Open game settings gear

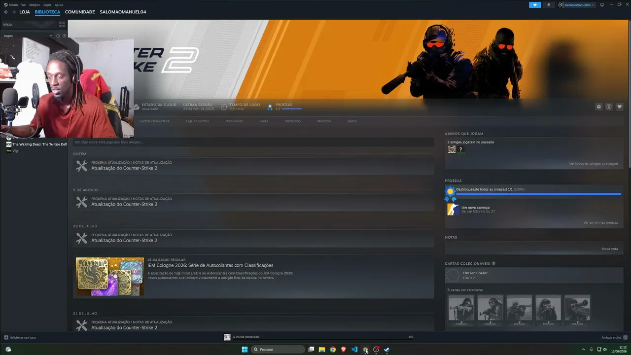pyautogui.click(x=599, y=106)
